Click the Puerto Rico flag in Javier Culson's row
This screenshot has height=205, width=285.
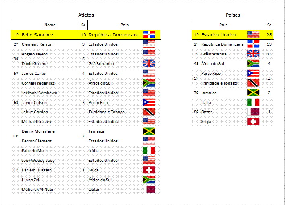tap(149, 102)
